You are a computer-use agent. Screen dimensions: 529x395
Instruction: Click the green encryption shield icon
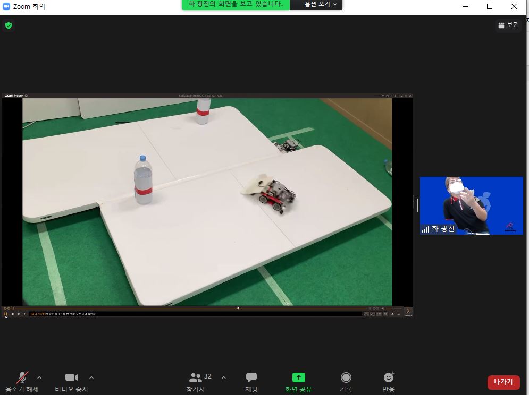[x=9, y=25]
